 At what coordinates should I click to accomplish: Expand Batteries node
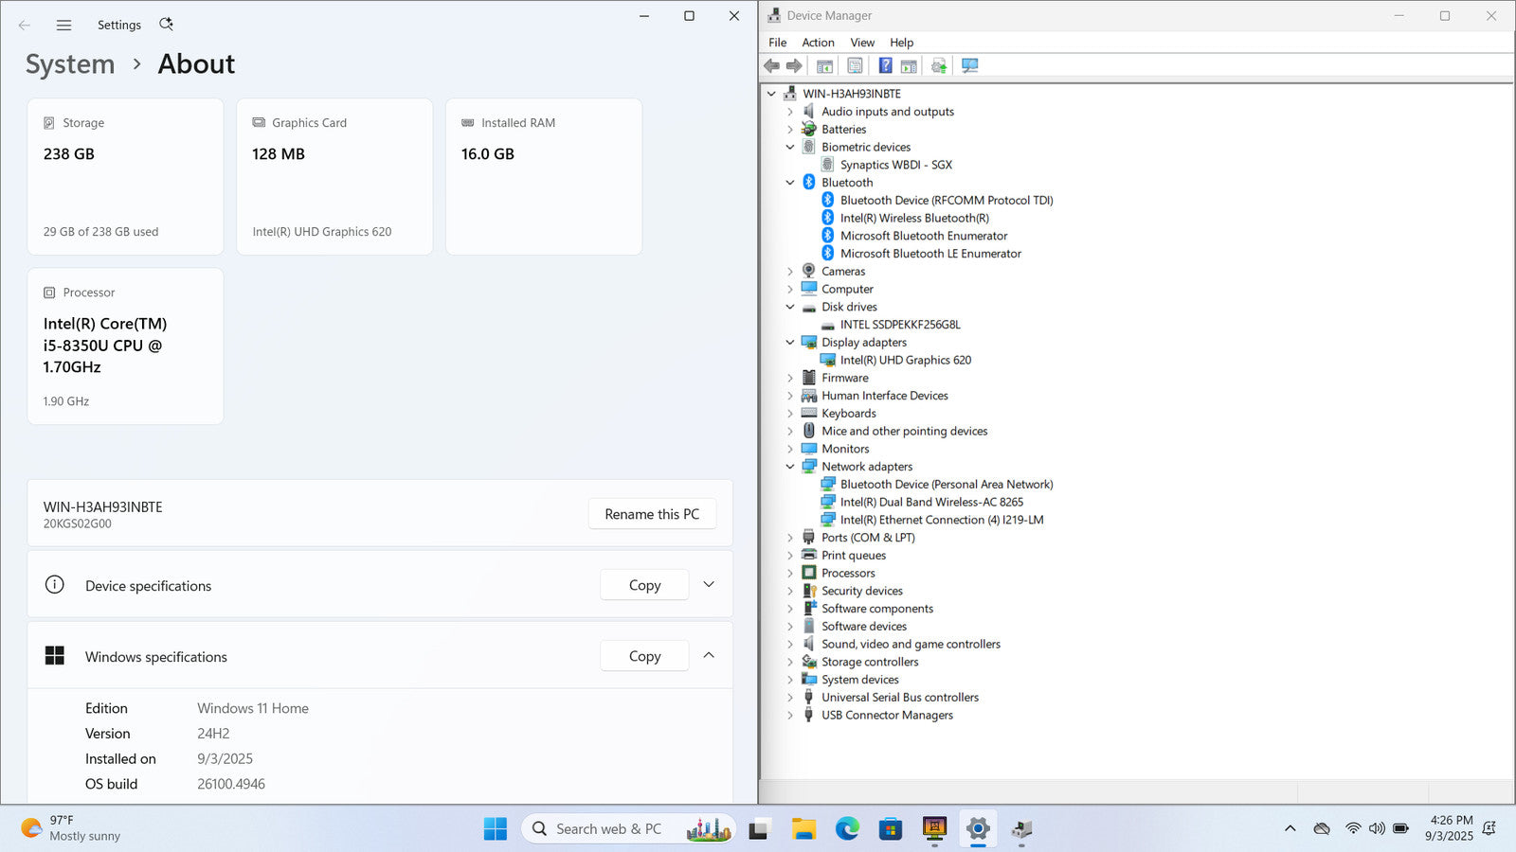(x=790, y=130)
